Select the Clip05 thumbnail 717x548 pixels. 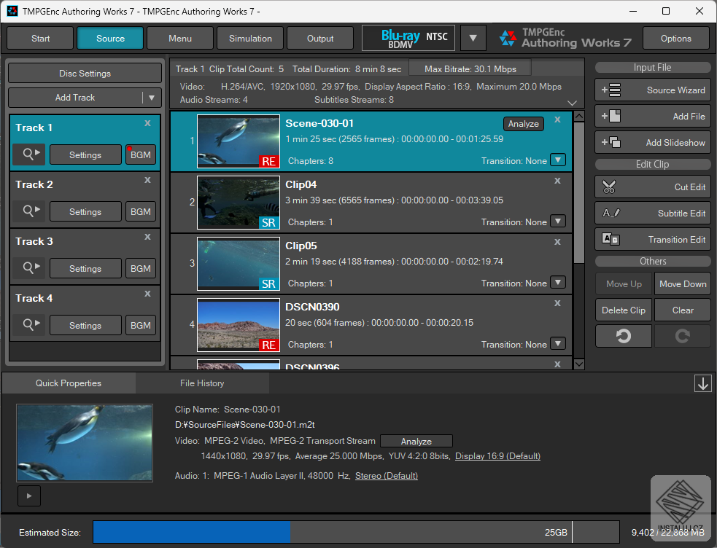tap(239, 264)
